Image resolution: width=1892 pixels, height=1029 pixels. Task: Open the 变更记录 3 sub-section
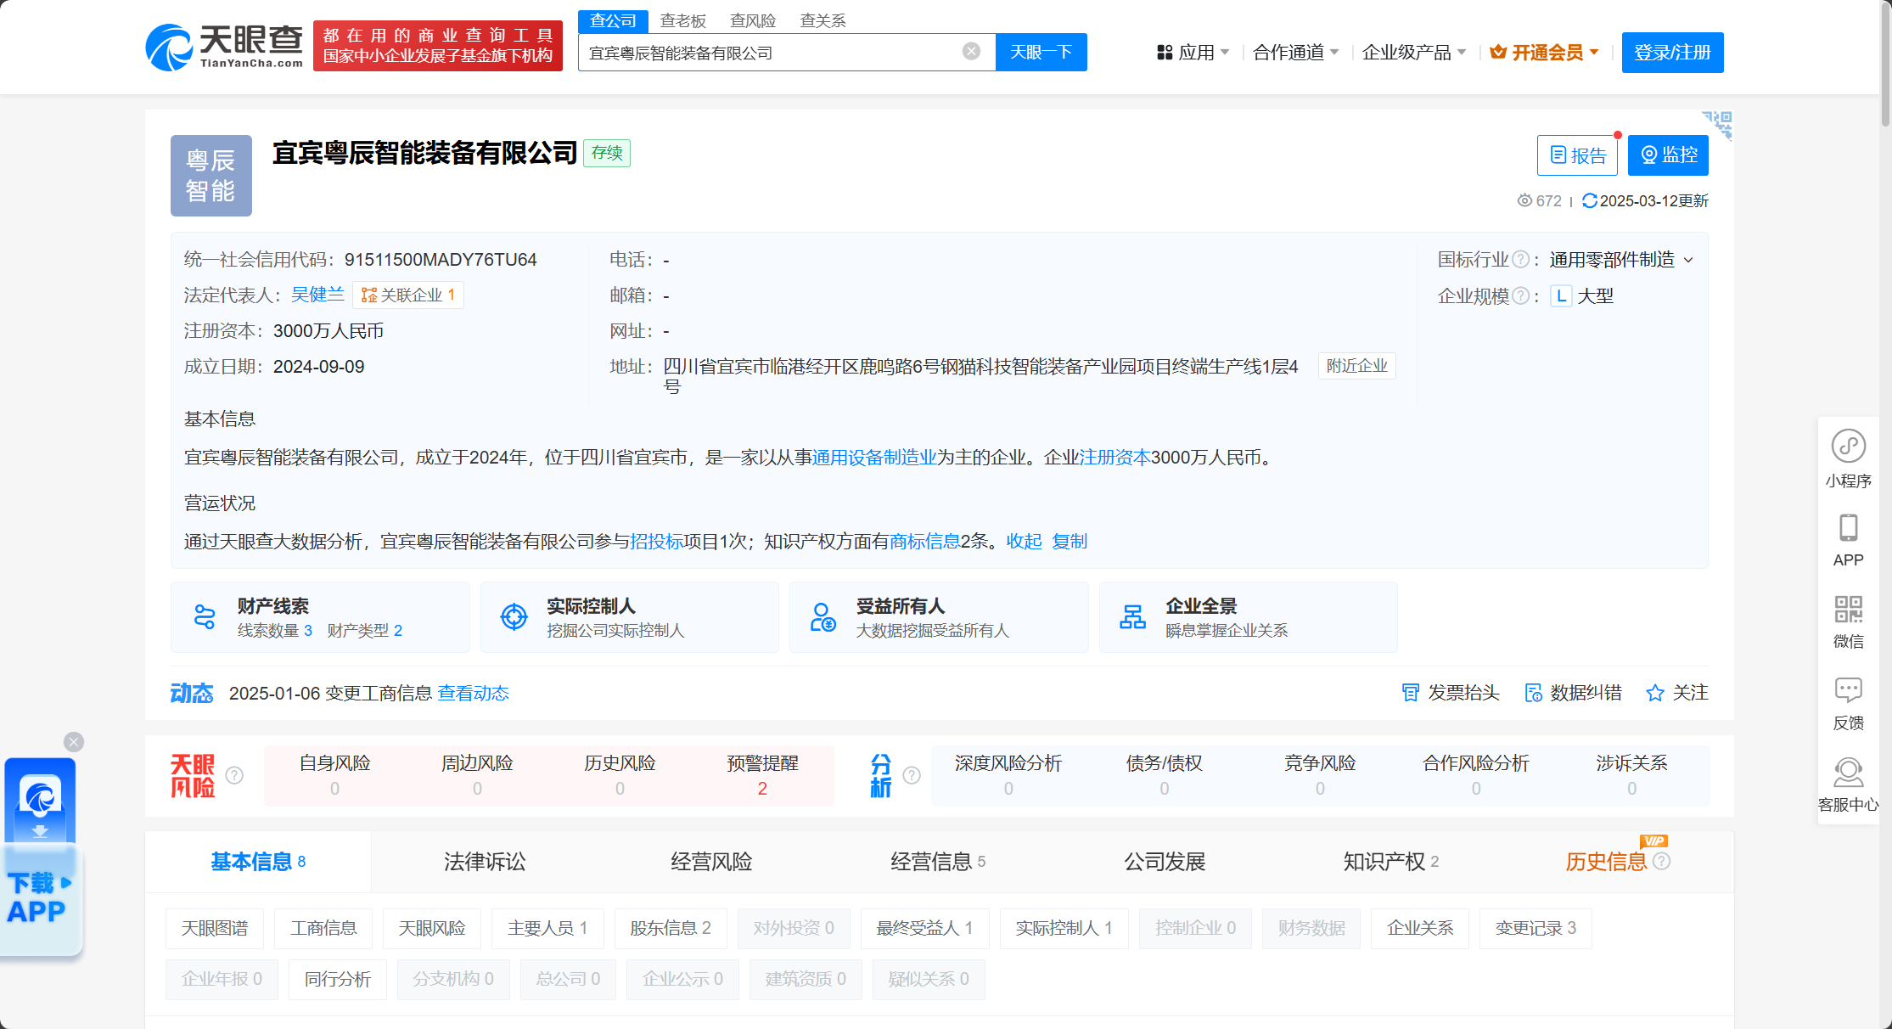tap(1535, 929)
